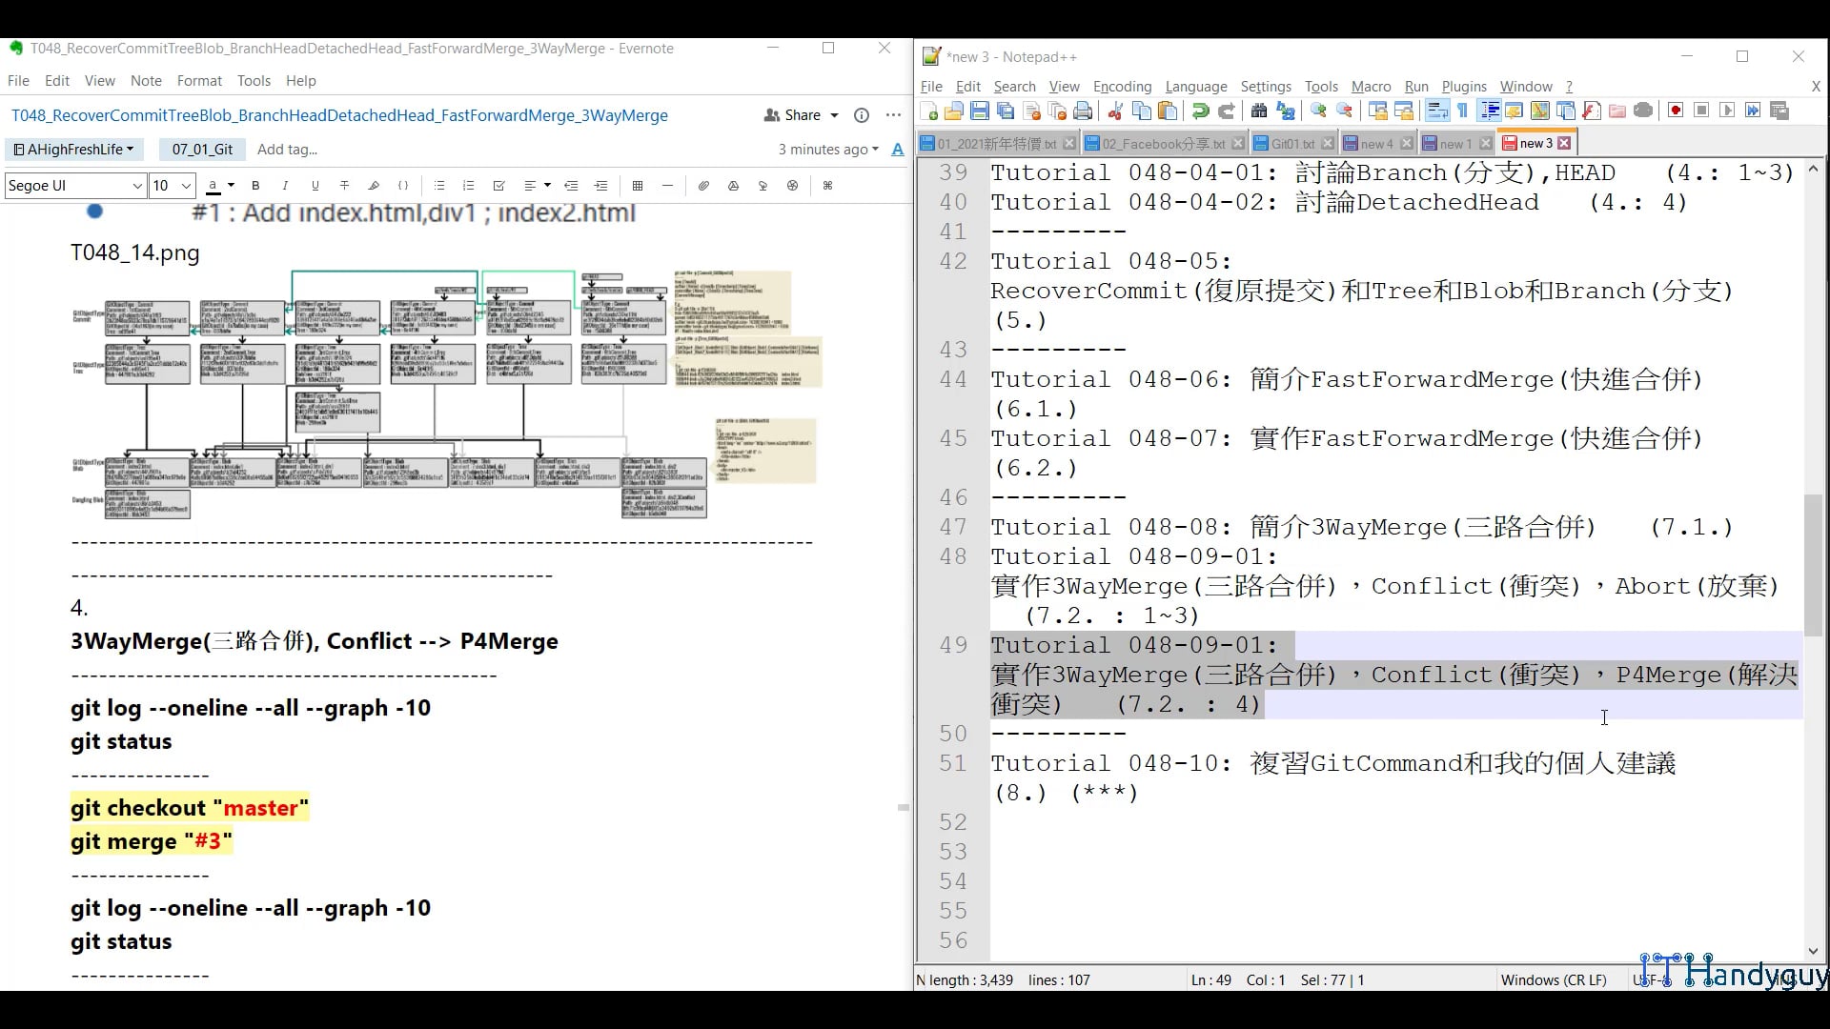1830x1029 pixels.
Task: Open the Encoding menu in Notepad++
Action: click(1122, 86)
